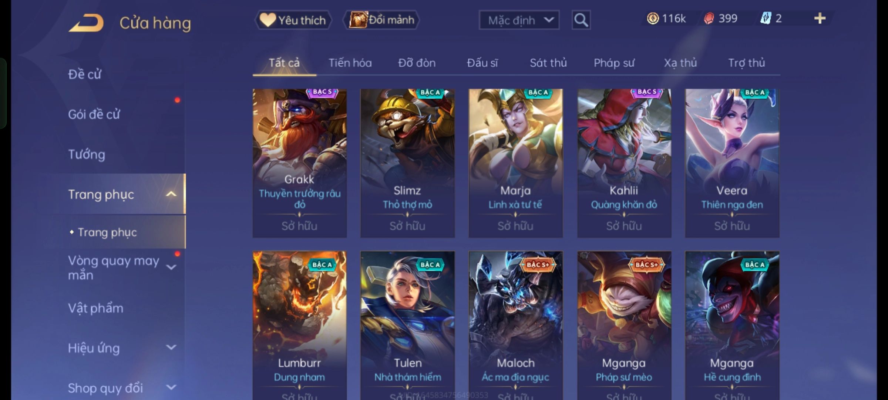Click the back arrow logo icon
Image resolution: width=888 pixels, height=400 pixels.
(86, 23)
